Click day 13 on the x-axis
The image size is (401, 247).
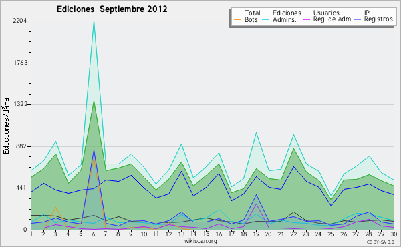(181, 234)
